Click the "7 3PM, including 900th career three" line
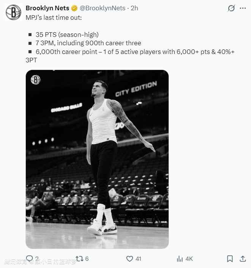The image size is (251, 268). [x=88, y=43]
